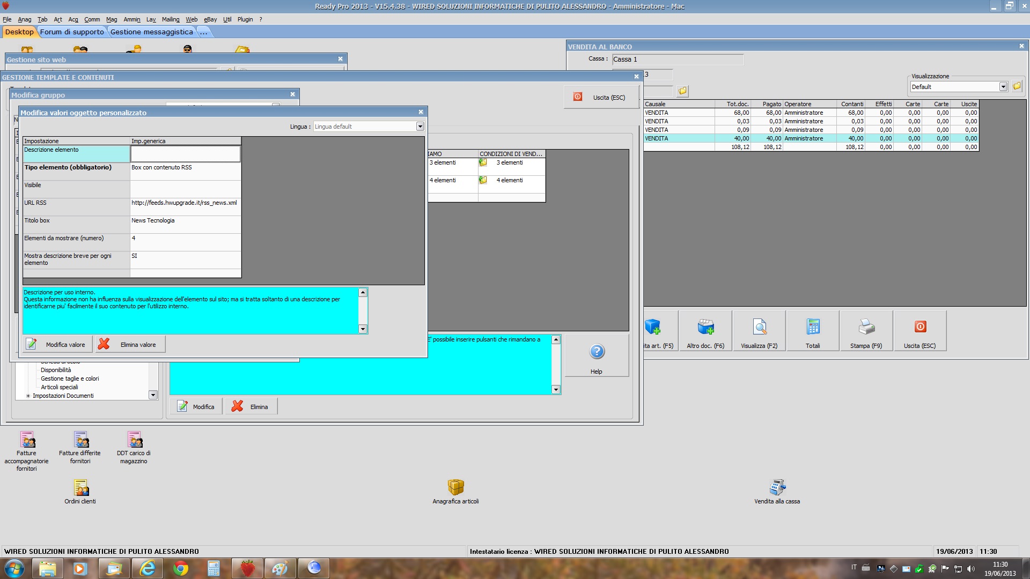Open Fatture accompagnatorie fornitori desktop icon
The image size is (1030, 579).
(x=27, y=441)
